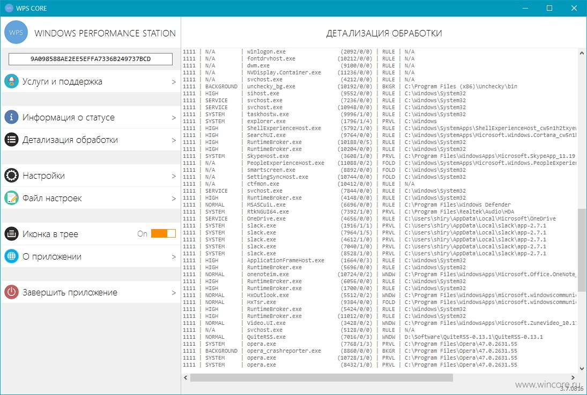
Task: Select the HxTsr.exe process entry
Action: point(380,302)
